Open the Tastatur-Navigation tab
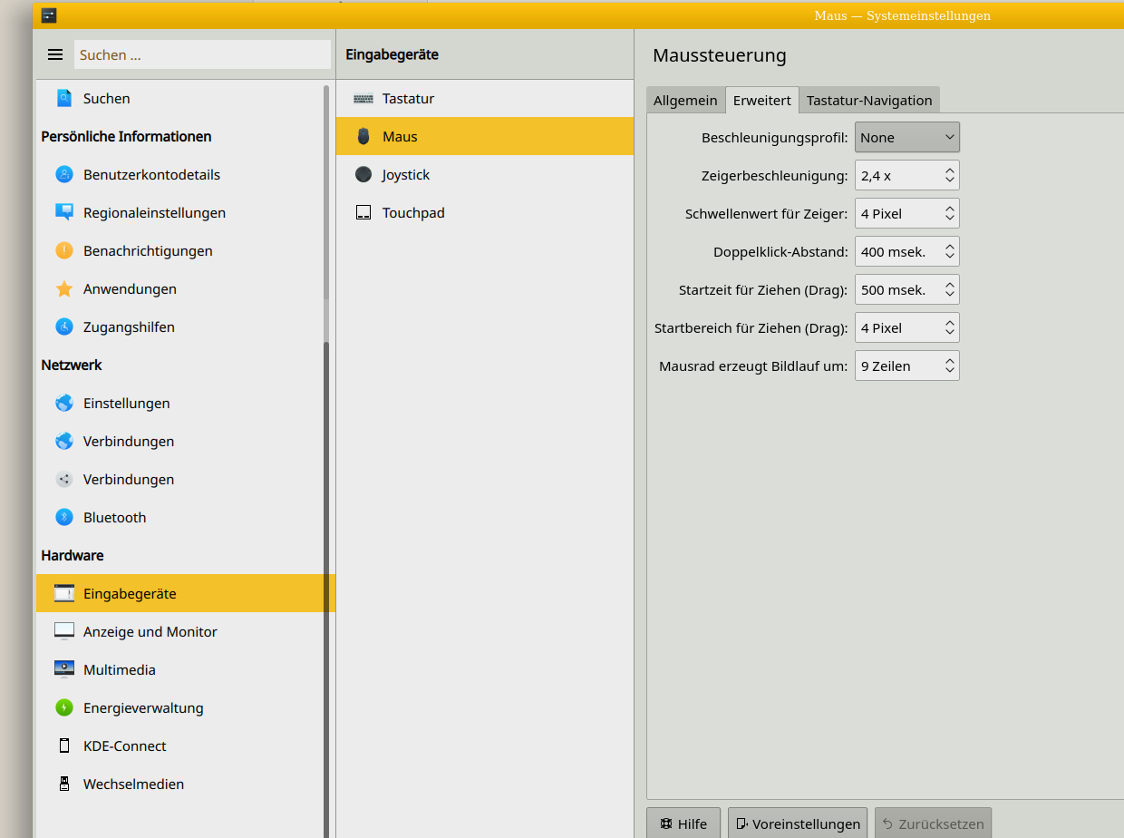 point(868,100)
